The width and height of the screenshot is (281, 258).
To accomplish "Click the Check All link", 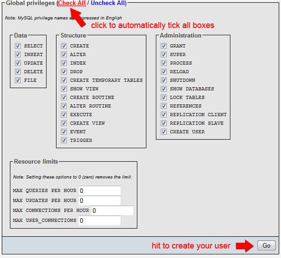I will [x=72, y=3].
